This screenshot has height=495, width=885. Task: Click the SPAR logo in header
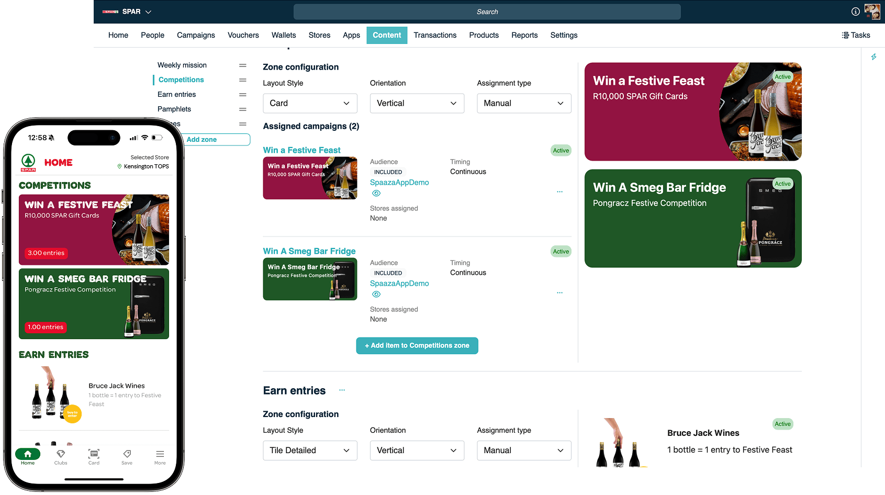(110, 12)
